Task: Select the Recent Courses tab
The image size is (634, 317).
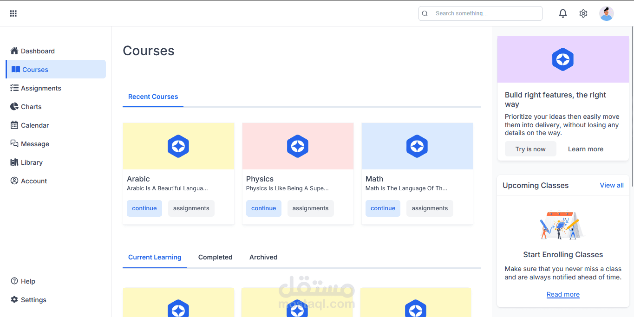Action: 153,97
